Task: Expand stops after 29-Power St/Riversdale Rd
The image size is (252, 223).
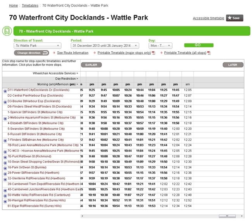Action: tap(5, 173)
